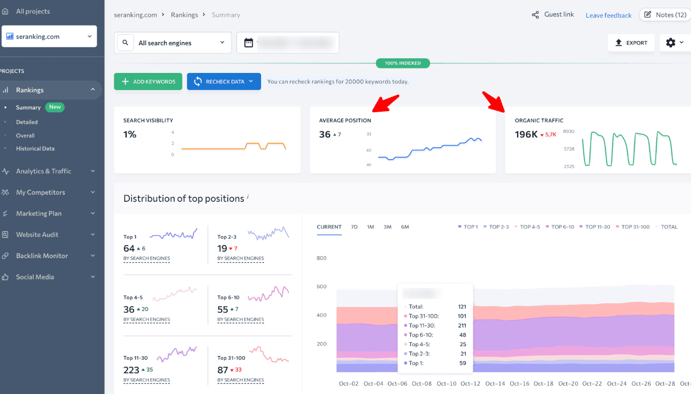691x394 pixels.
Task: Click the Website Audit sidebar icon
Action: coord(6,234)
